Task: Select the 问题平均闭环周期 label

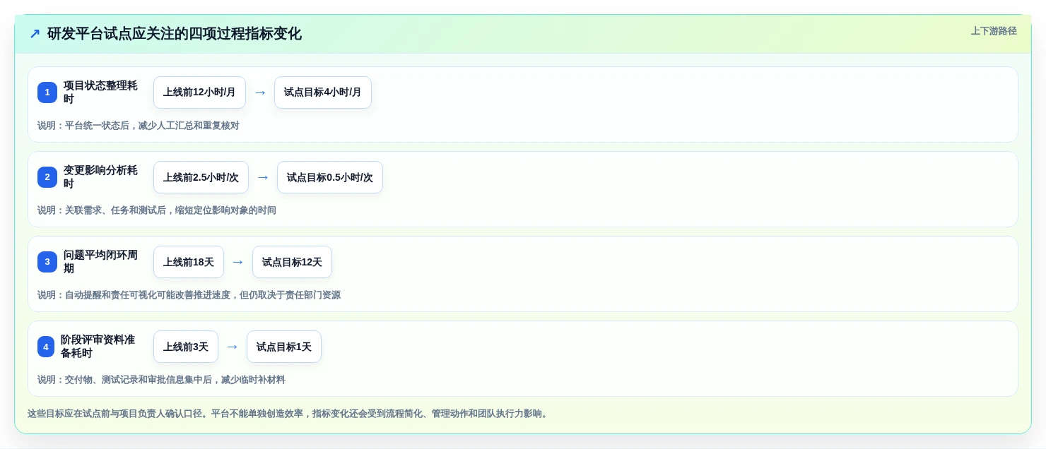Action: 102,262
